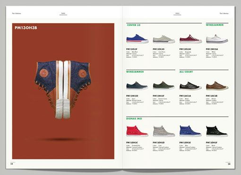Viewport: 241px width, 175px height.
Task: Click page number 19
Action: [12, 164]
